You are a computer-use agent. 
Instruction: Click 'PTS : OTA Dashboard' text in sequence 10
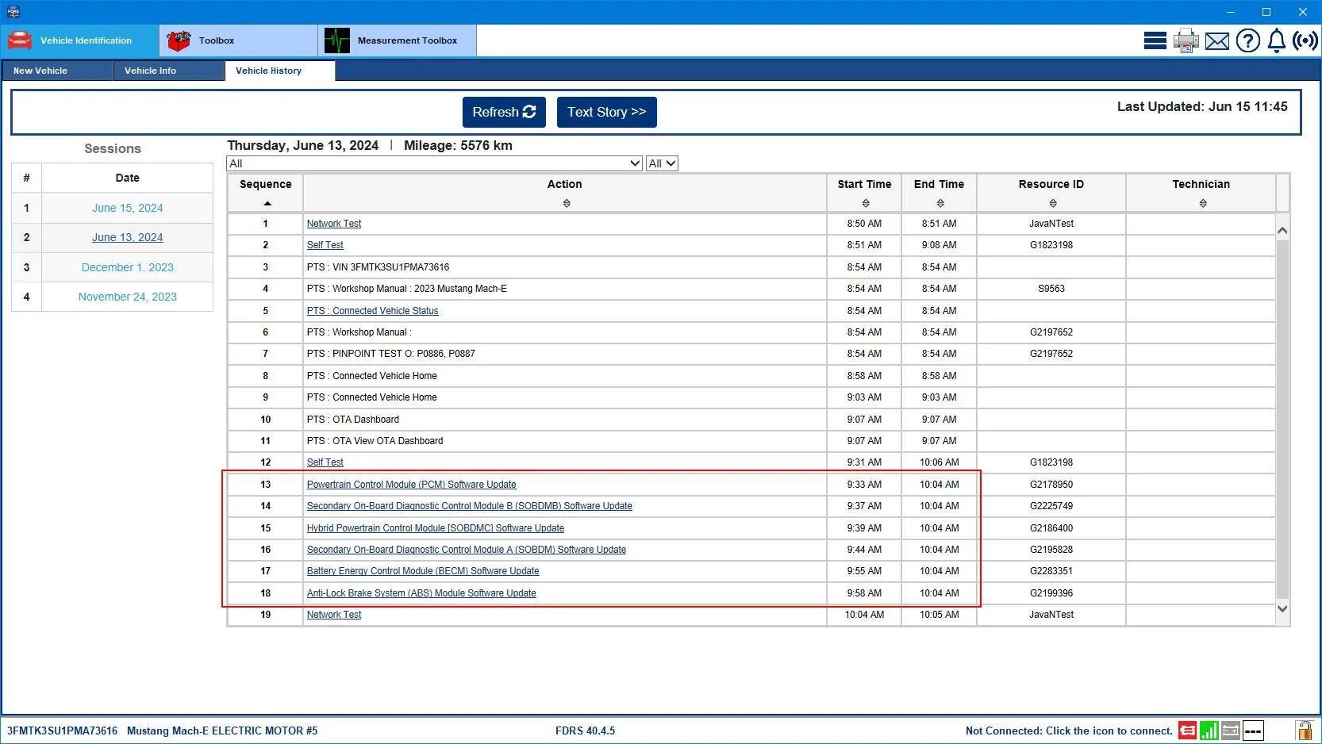point(353,420)
